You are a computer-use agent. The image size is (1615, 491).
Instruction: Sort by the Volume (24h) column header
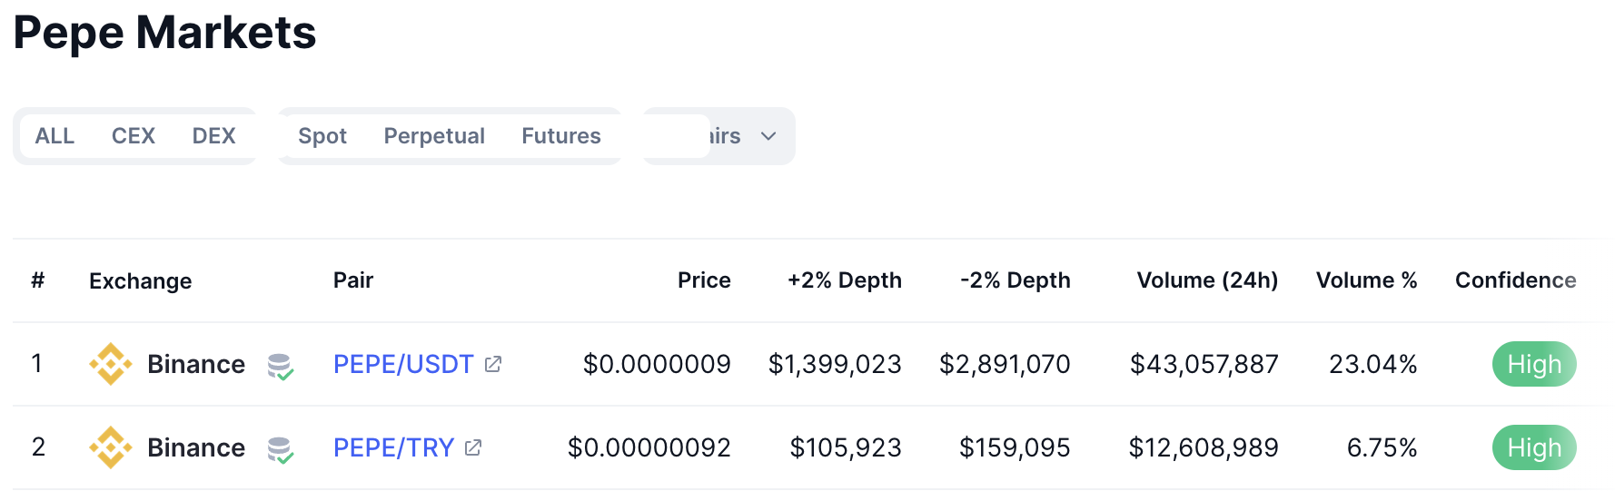pyautogui.click(x=1207, y=280)
